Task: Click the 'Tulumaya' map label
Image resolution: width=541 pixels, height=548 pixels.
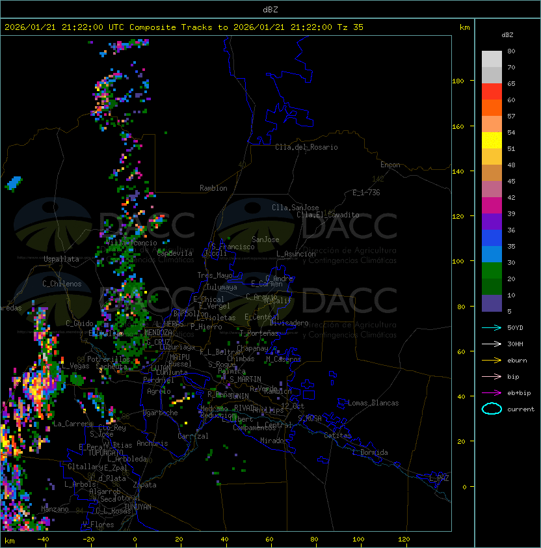Action: click(x=222, y=287)
